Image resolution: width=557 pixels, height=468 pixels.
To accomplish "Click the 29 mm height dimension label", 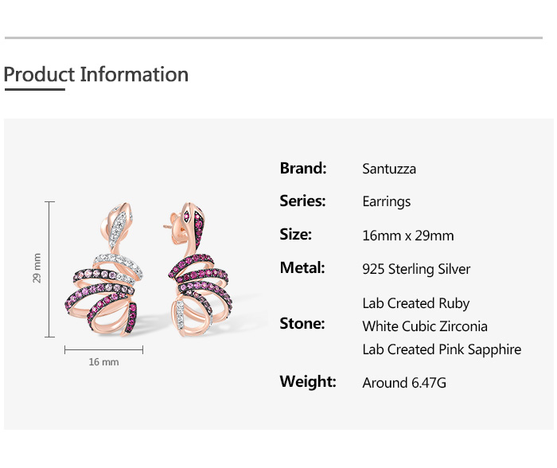I will point(37,268).
